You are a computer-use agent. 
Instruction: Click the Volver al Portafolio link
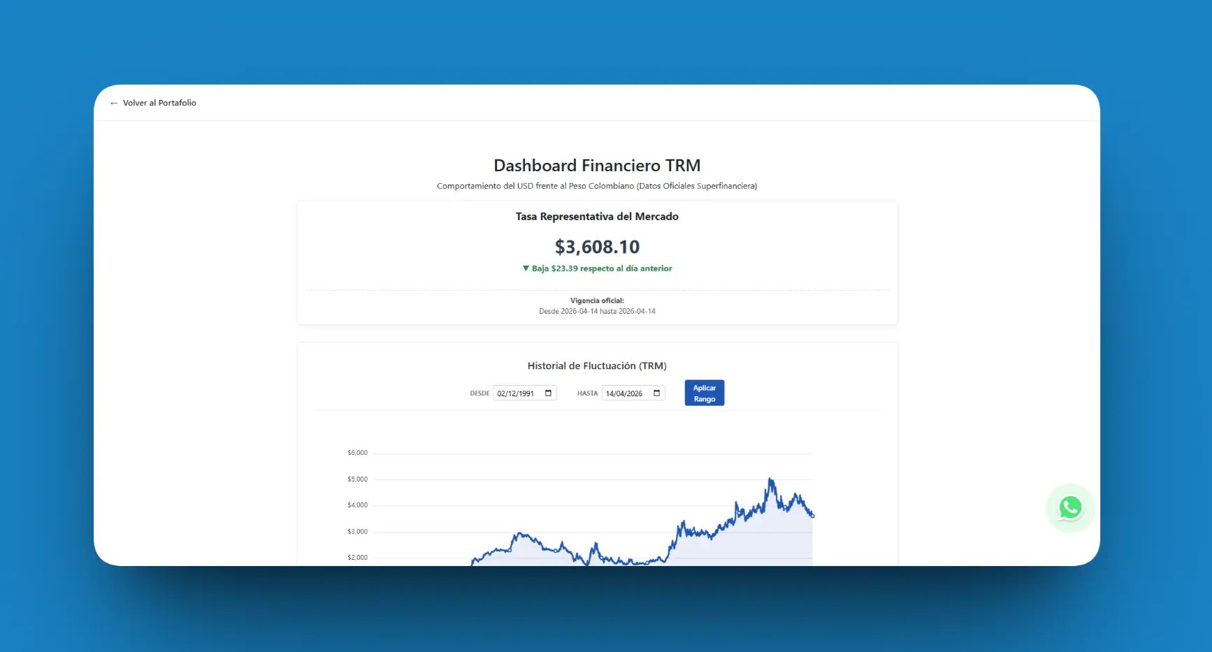159,103
